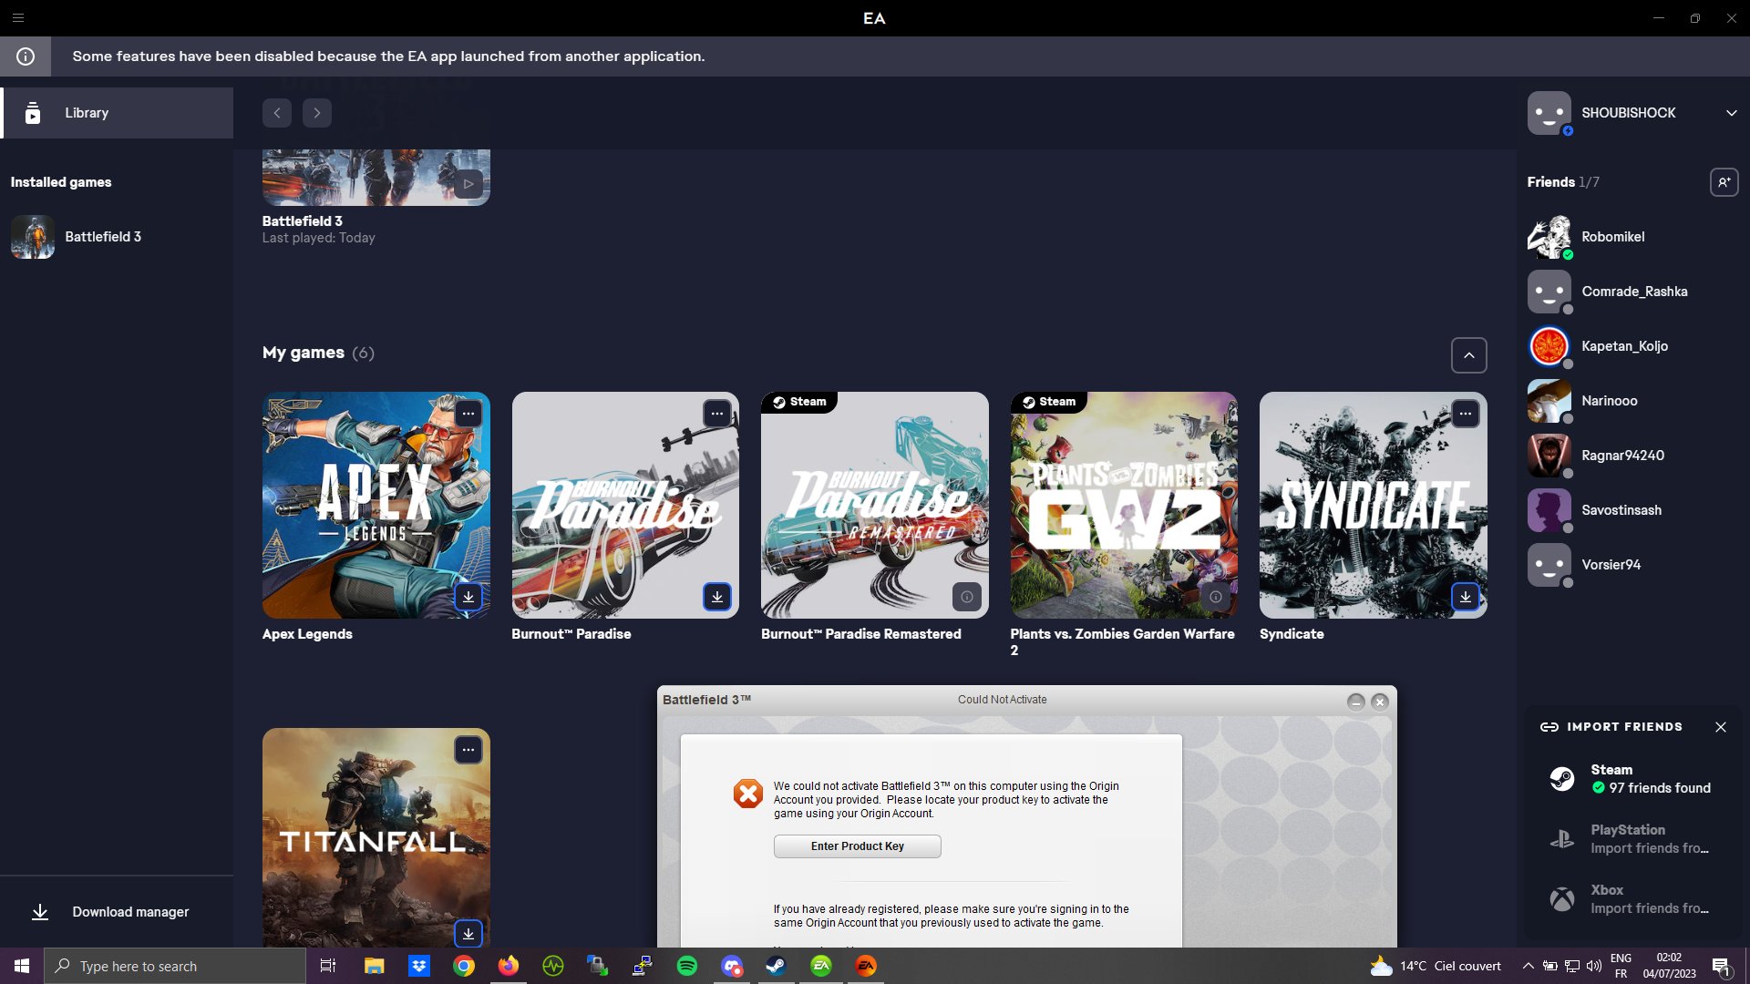Go back with the left arrow button
Viewport: 1750px width, 984px height.
tap(277, 113)
